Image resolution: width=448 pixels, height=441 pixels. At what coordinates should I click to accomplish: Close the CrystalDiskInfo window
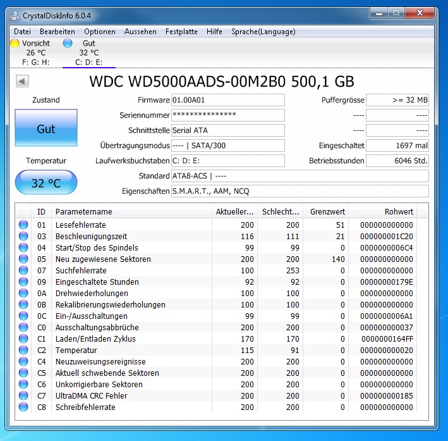pos(420,13)
